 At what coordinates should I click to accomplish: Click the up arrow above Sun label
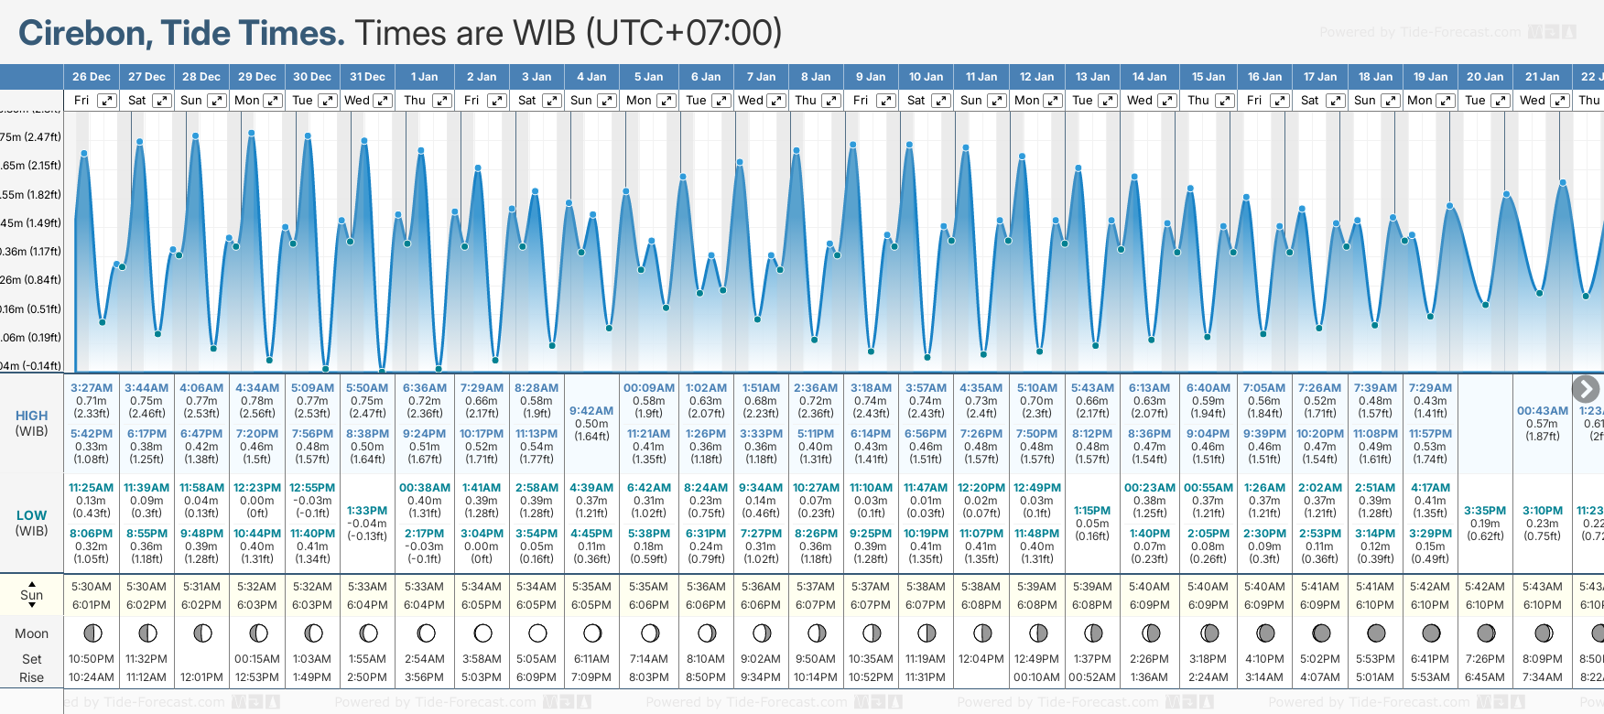pyautogui.click(x=32, y=583)
